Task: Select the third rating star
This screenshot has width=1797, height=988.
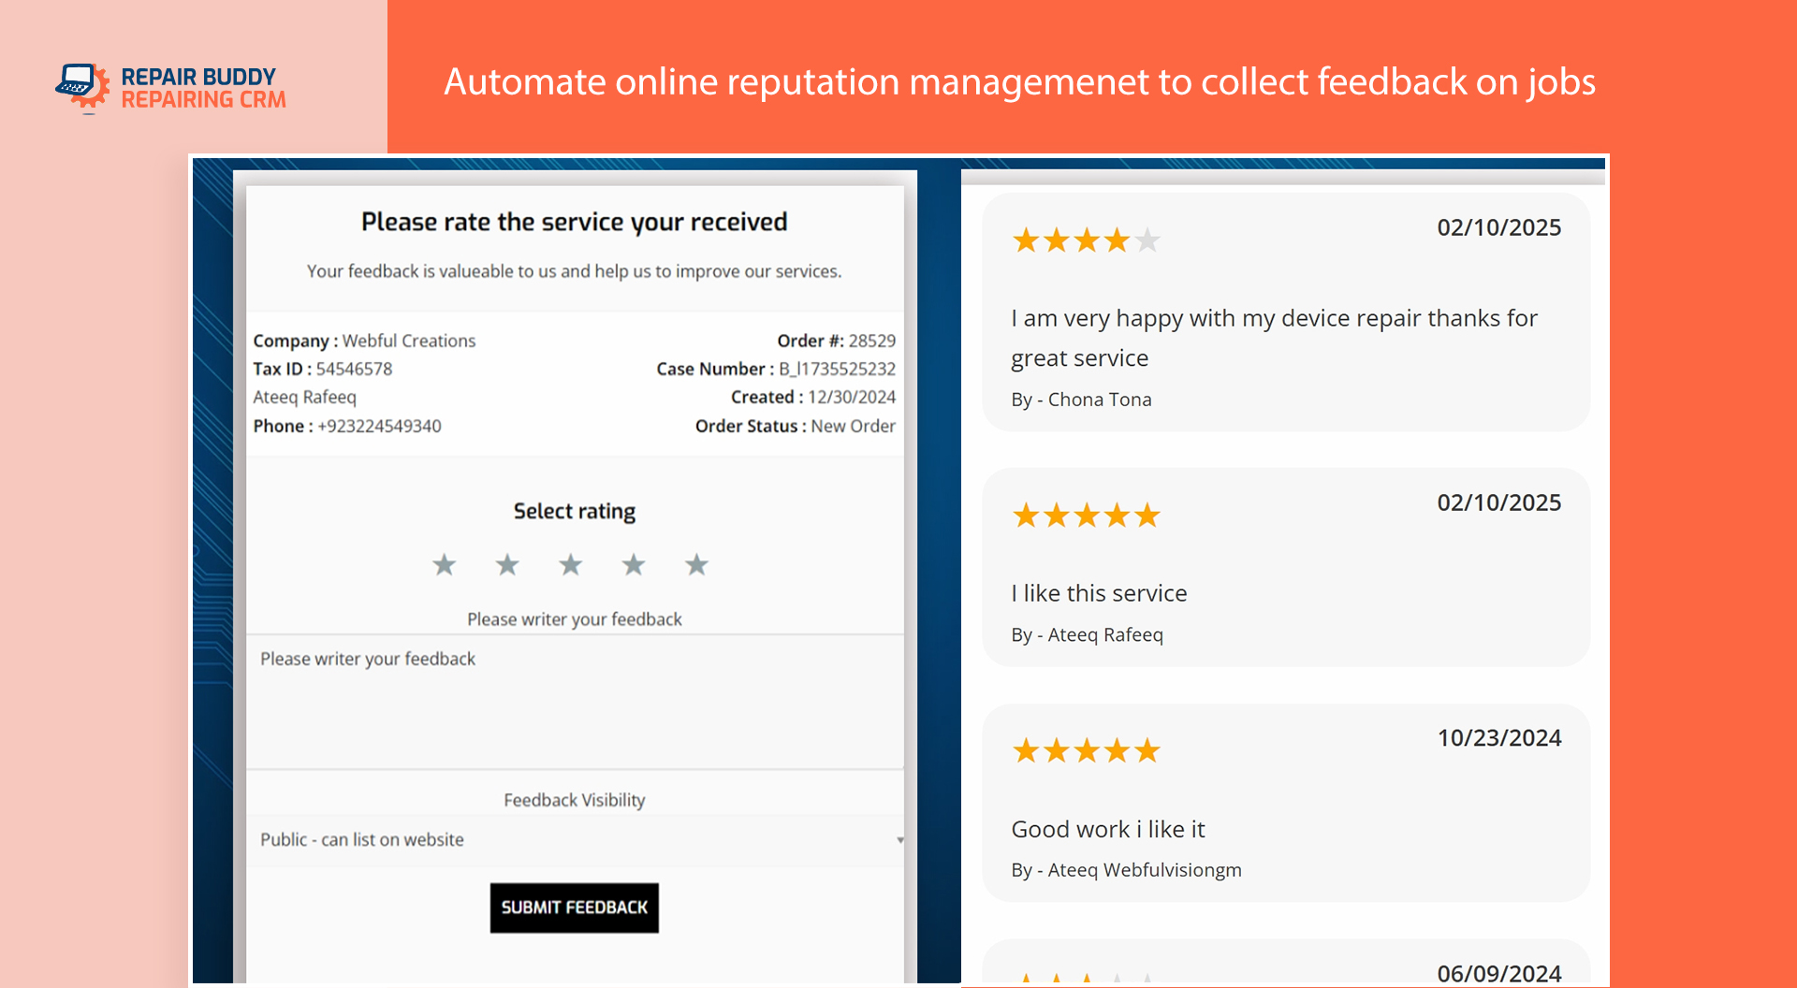Action: click(x=571, y=565)
